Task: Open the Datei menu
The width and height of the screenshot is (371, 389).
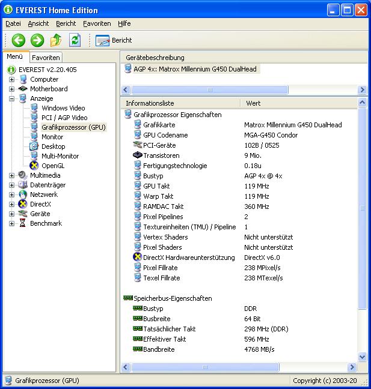Action: [x=13, y=23]
